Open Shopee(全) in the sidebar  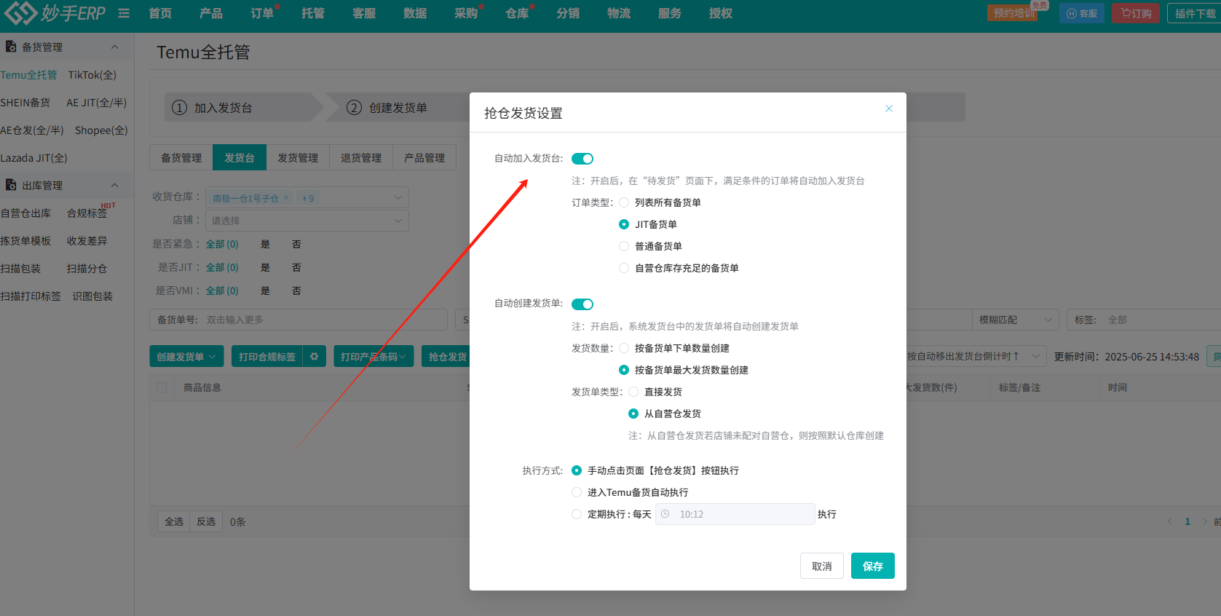[x=101, y=130]
